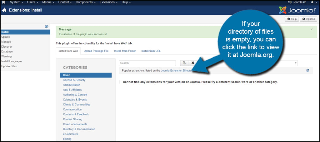320x142 pixels.
Task: Click the Joomla logo icon in top bar
Action: pyautogui.click(x=3, y=2)
